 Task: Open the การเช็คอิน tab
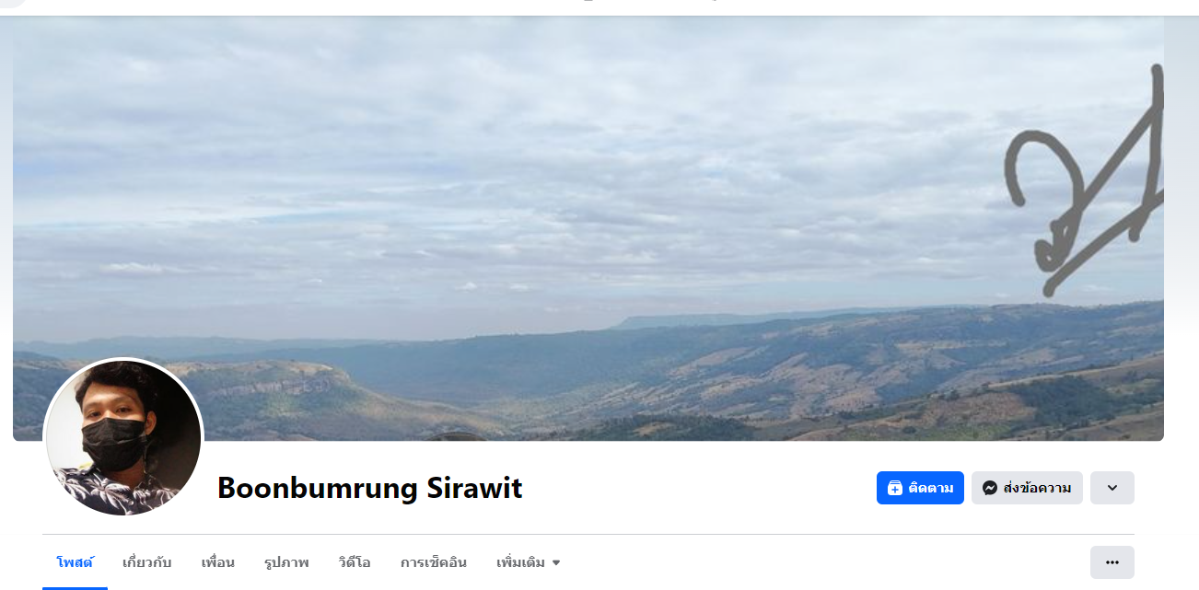(x=434, y=562)
